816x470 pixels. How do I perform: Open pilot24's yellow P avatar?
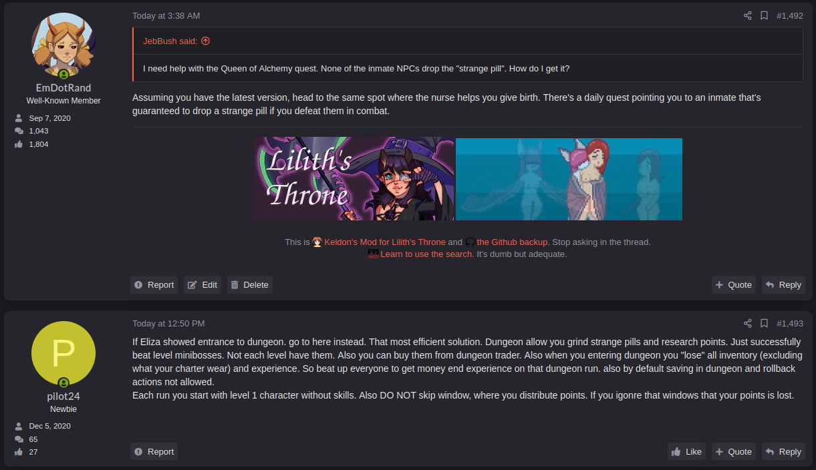[63, 352]
